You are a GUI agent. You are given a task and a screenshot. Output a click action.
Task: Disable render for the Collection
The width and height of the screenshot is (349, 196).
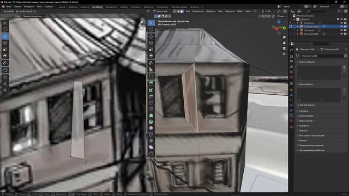coord(345,20)
